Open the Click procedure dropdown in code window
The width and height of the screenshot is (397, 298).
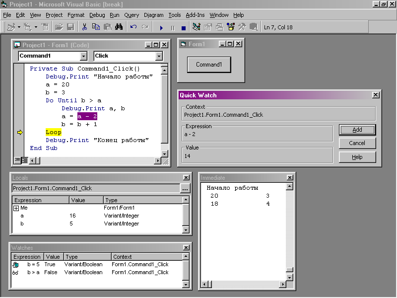pyautogui.click(x=159, y=56)
